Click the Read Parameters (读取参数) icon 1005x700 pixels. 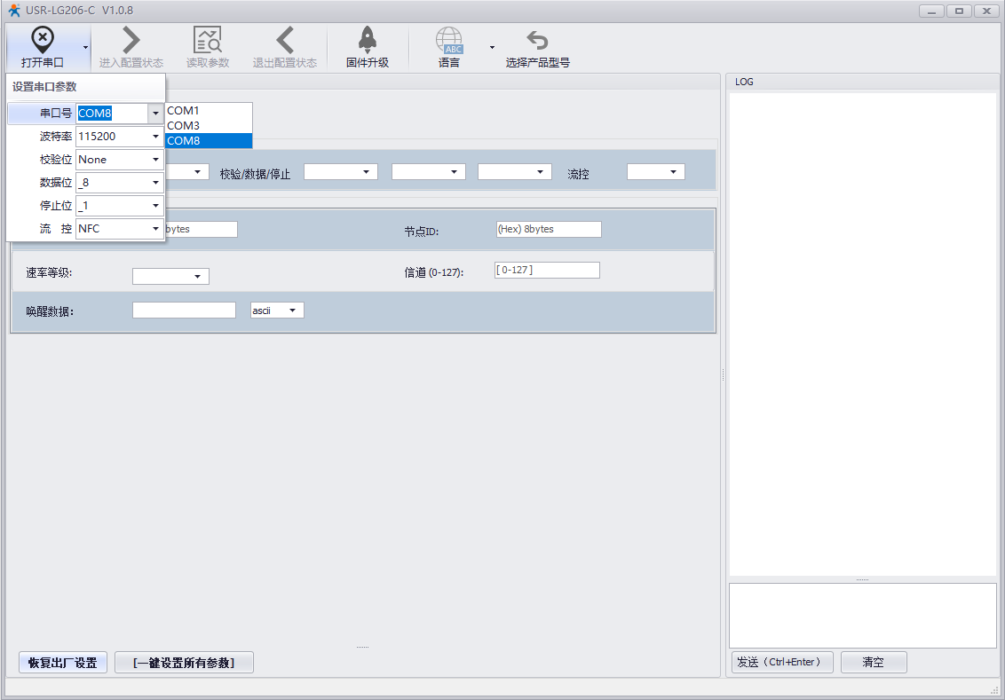coord(208,41)
